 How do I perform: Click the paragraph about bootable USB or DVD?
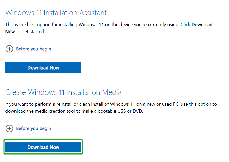click(x=111, y=107)
